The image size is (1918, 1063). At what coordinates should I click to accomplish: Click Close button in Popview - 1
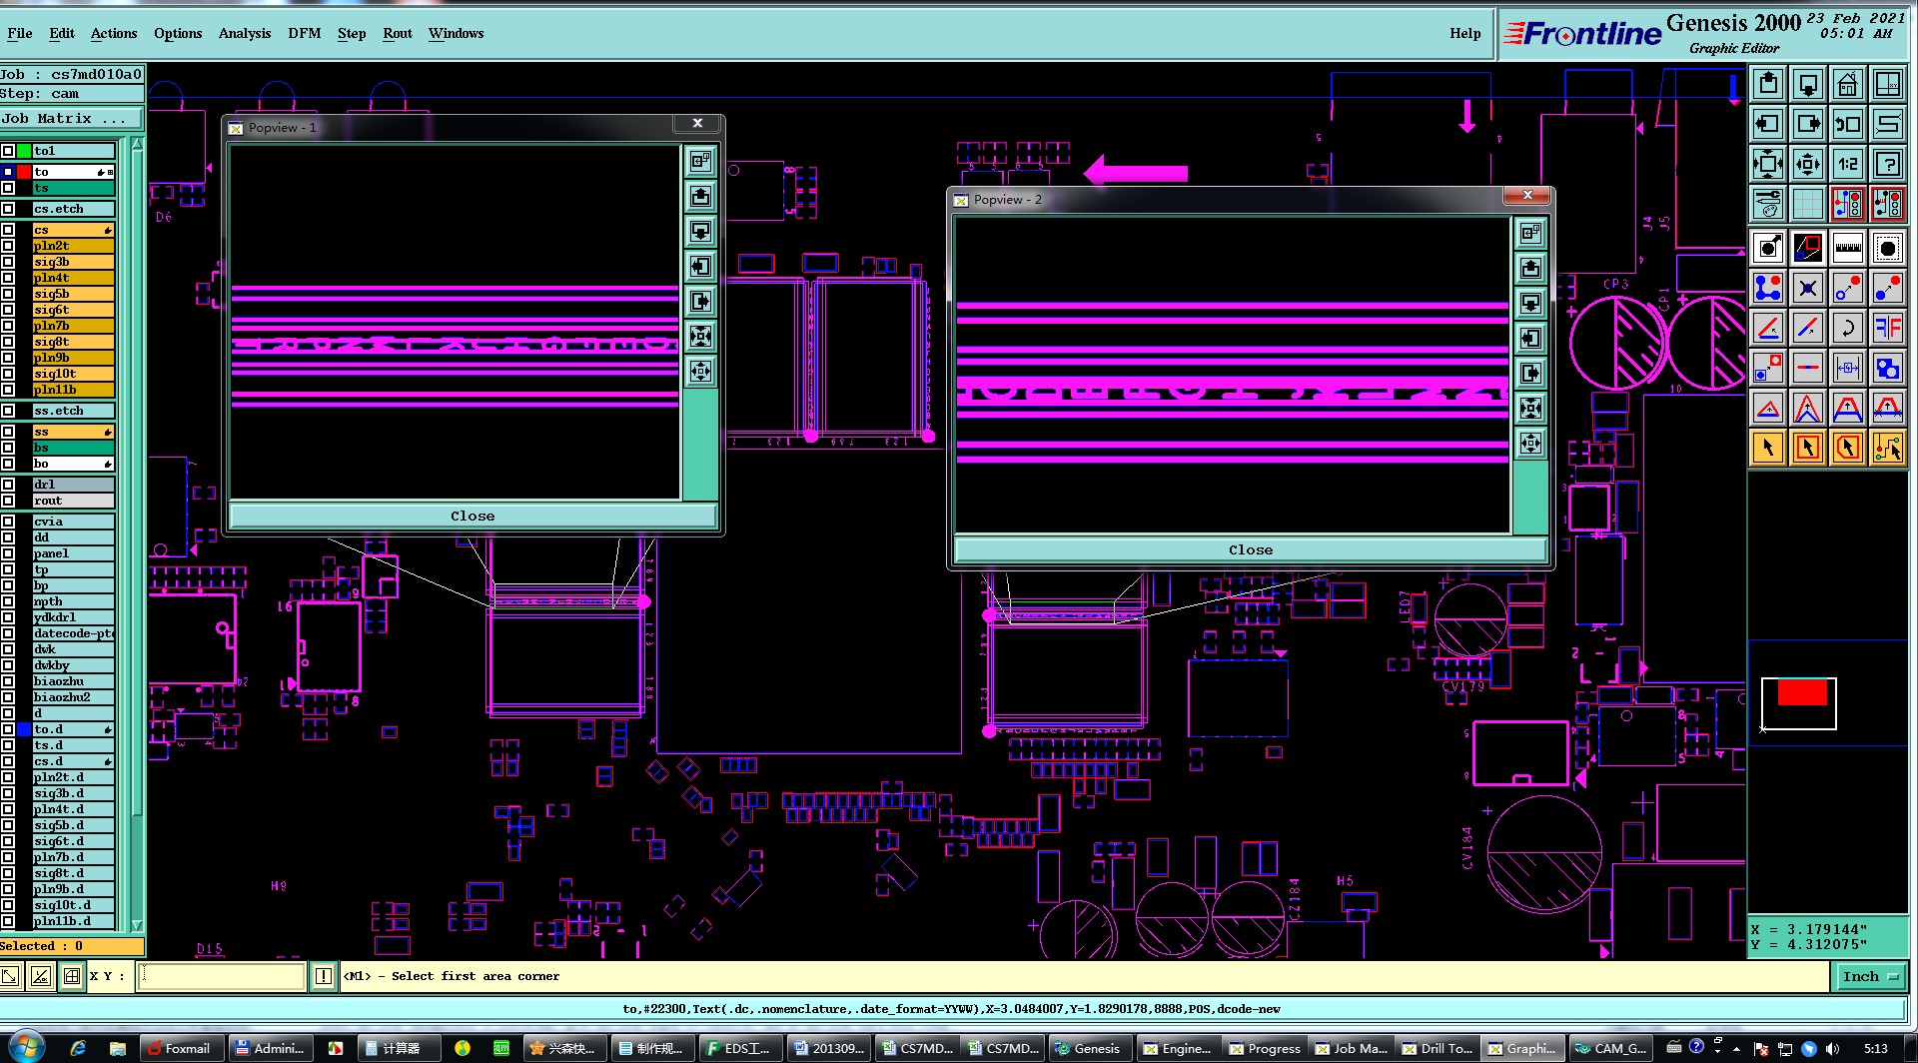[473, 516]
